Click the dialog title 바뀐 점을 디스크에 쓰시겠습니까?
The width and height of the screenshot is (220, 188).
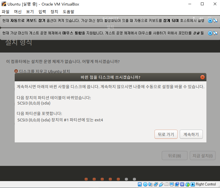pos(111,77)
